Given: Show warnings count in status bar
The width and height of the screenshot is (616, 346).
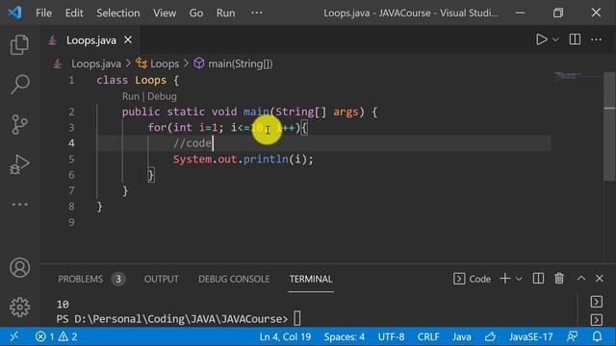Looking at the screenshot, I should point(67,336).
